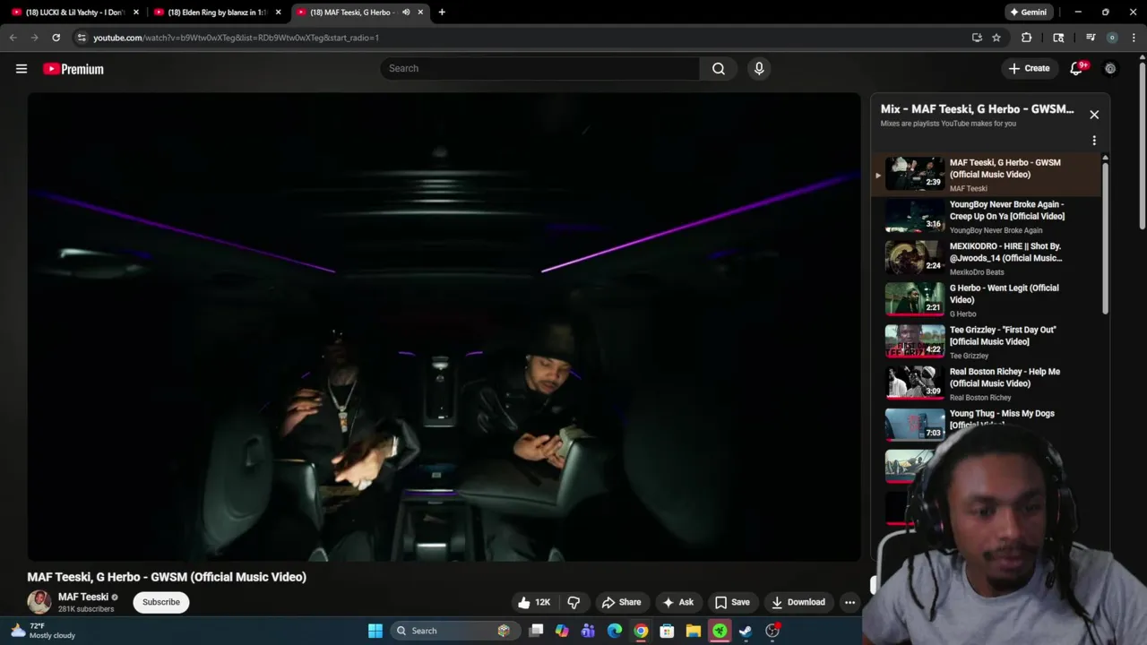
Task: Click the main video player
Action: point(444,327)
